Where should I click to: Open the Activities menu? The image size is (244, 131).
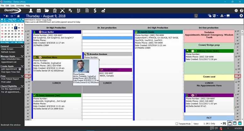pos(20,6)
